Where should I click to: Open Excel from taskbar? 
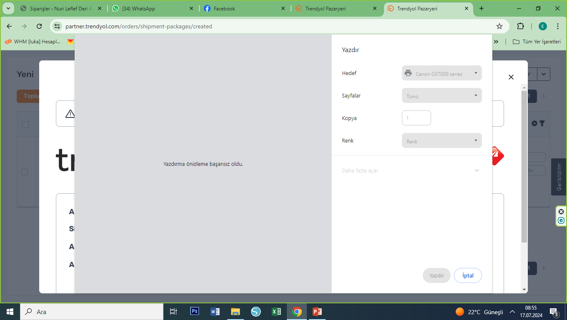pos(276,312)
